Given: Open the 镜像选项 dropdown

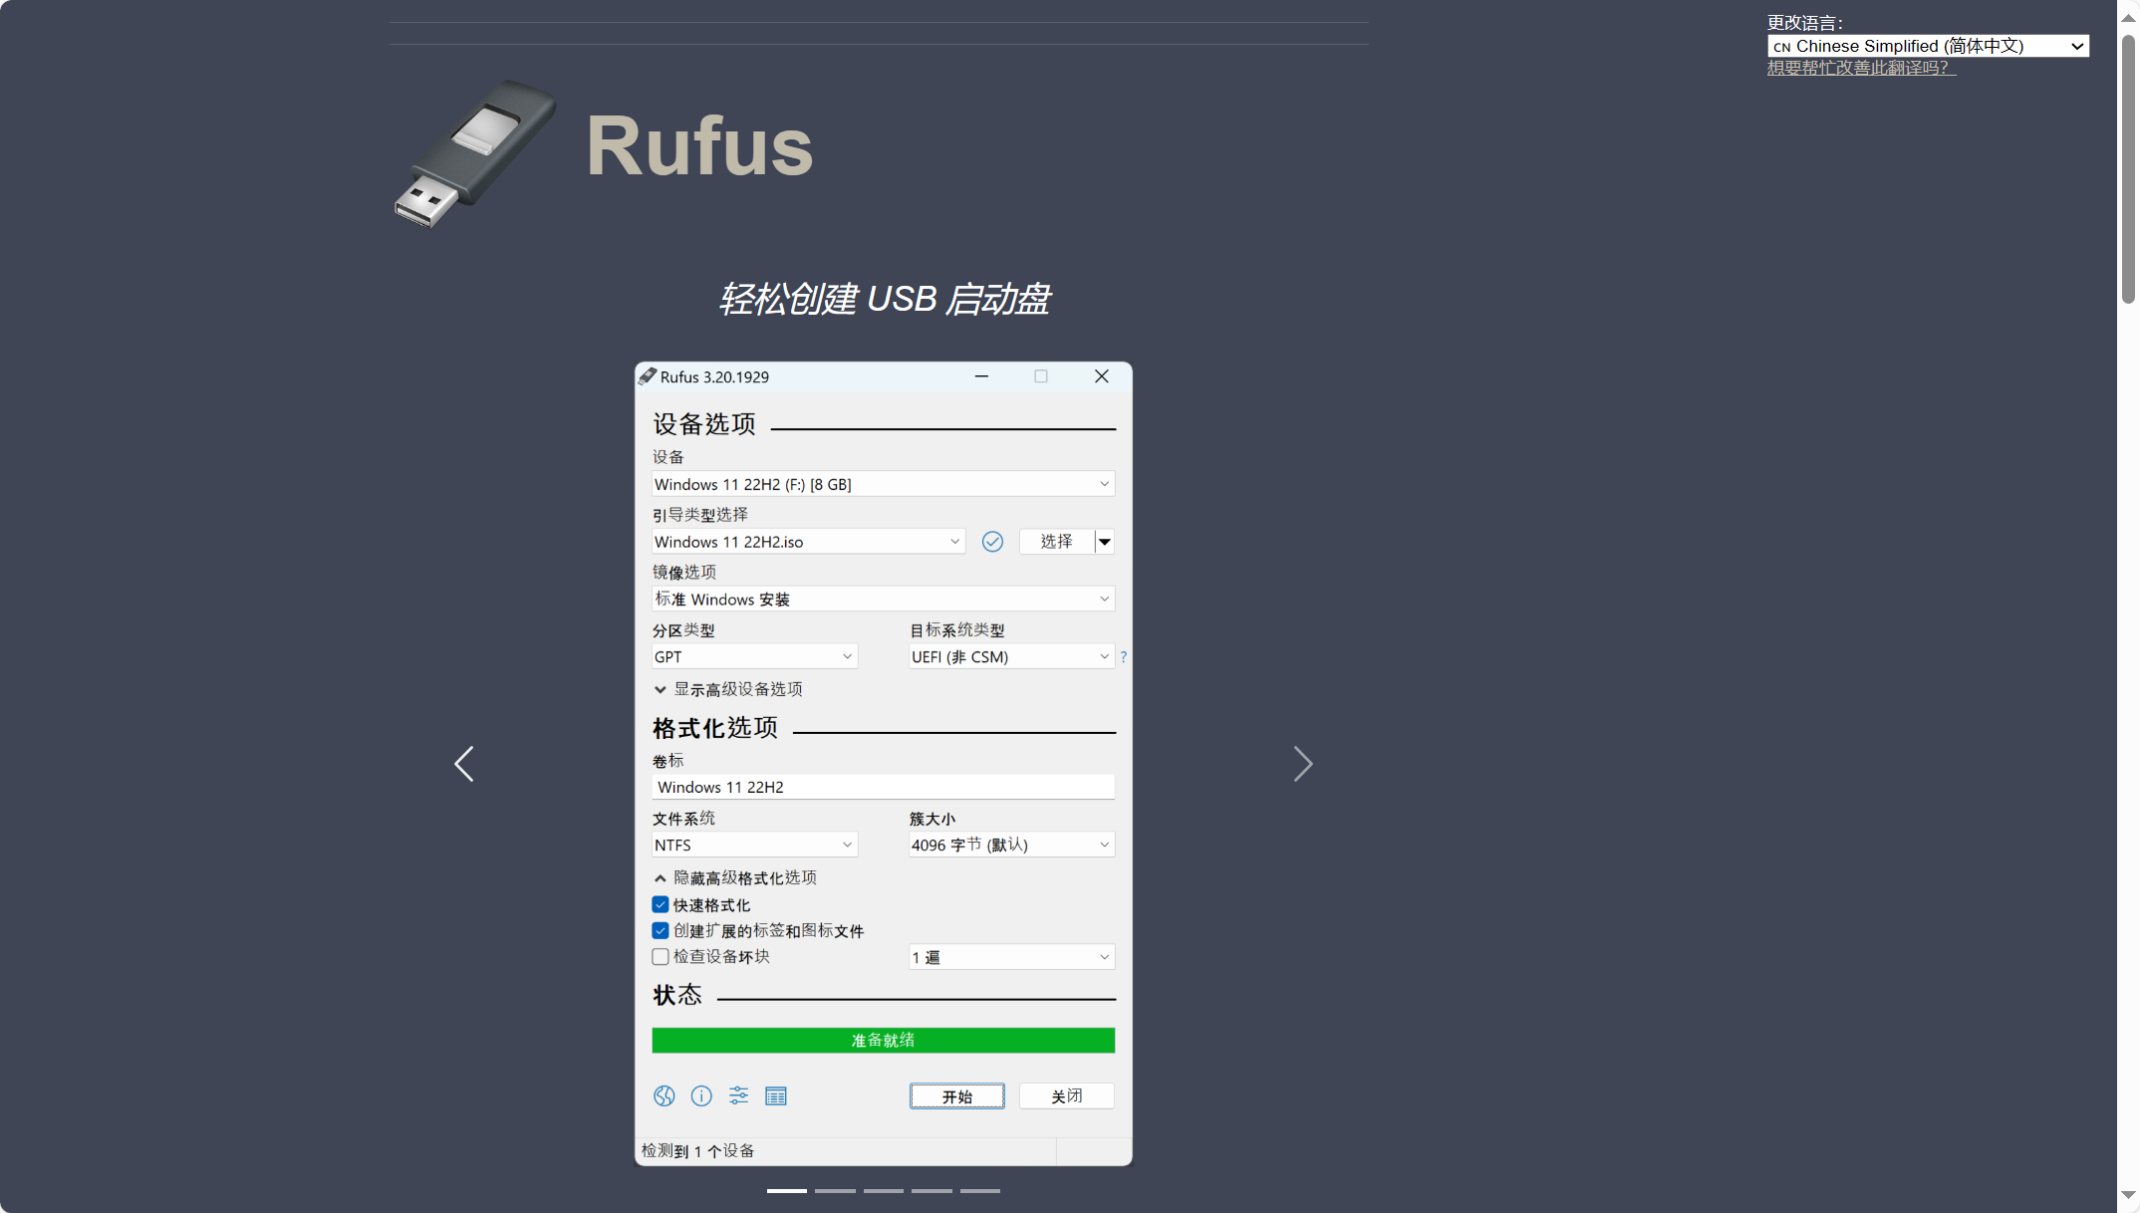Looking at the screenshot, I should [x=884, y=599].
